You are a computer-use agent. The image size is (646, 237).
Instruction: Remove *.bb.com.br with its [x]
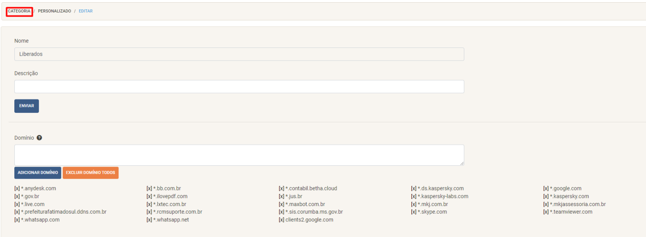149,189
